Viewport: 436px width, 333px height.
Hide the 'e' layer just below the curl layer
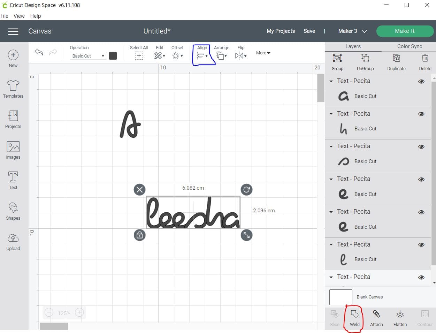coord(421,180)
